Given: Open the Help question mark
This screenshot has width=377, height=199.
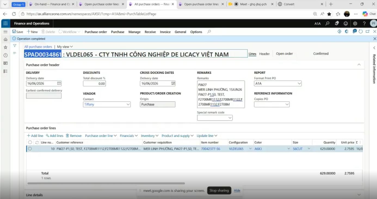Looking at the screenshot, I should 364,23.
